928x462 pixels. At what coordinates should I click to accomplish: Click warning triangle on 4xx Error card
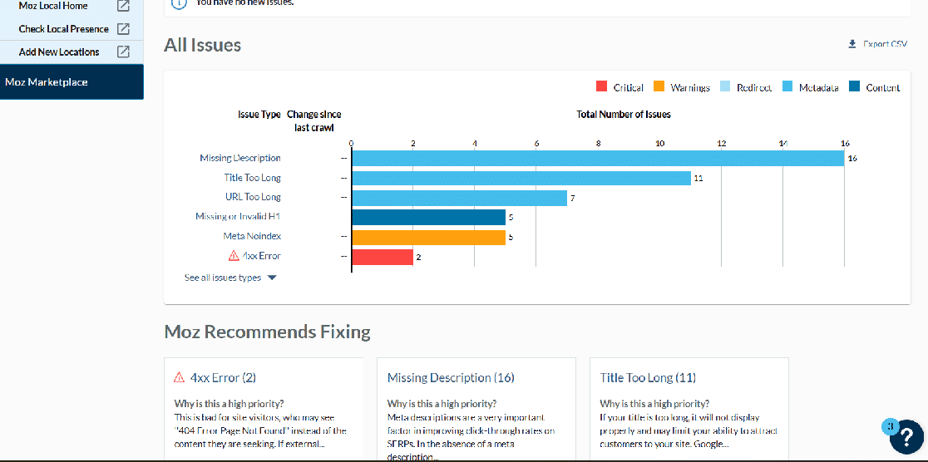[180, 377]
